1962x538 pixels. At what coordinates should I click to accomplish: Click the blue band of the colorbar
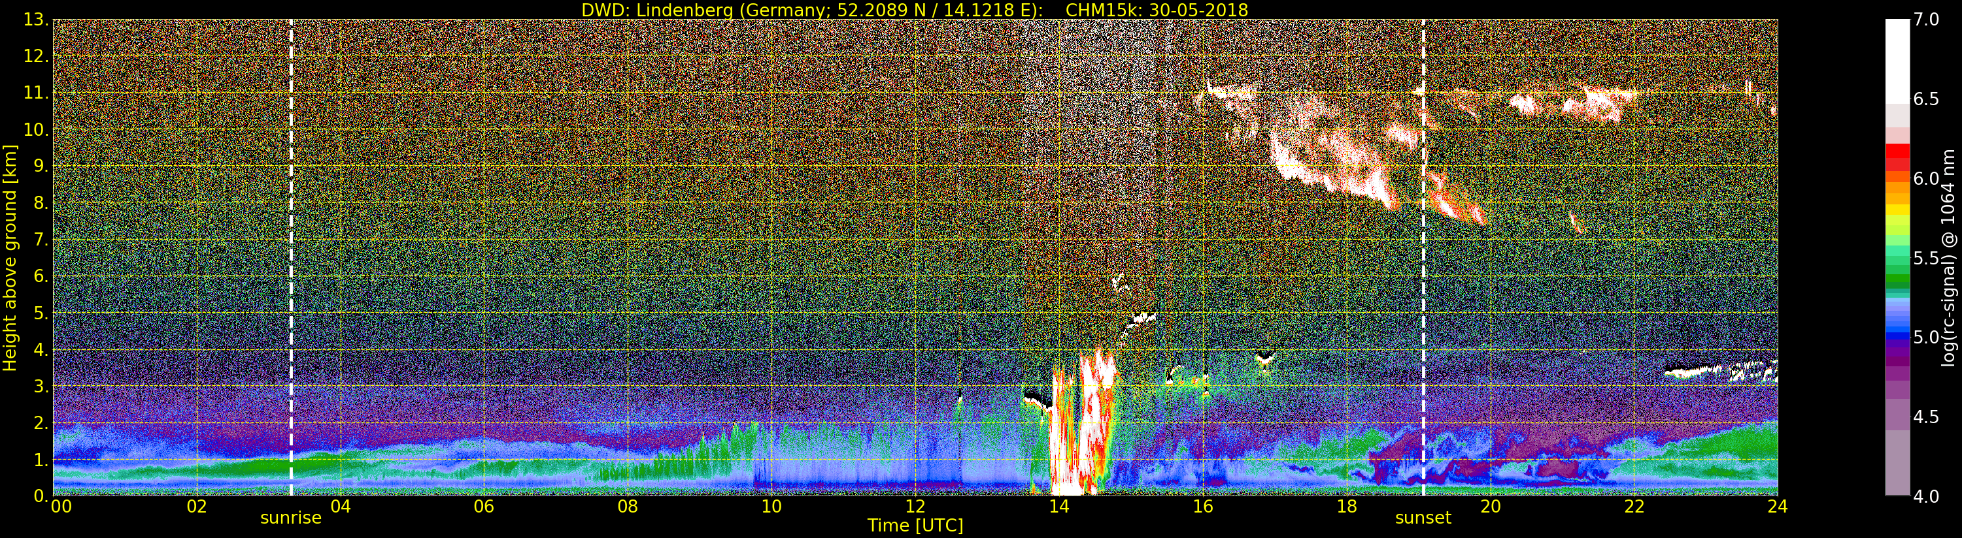[1897, 332]
